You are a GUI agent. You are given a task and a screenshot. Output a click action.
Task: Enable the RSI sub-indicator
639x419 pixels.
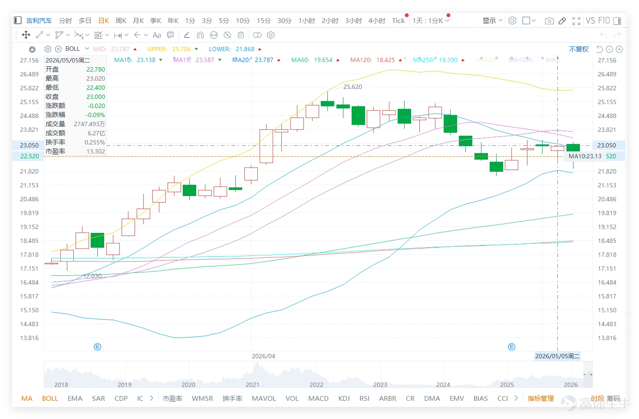[365, 398]
